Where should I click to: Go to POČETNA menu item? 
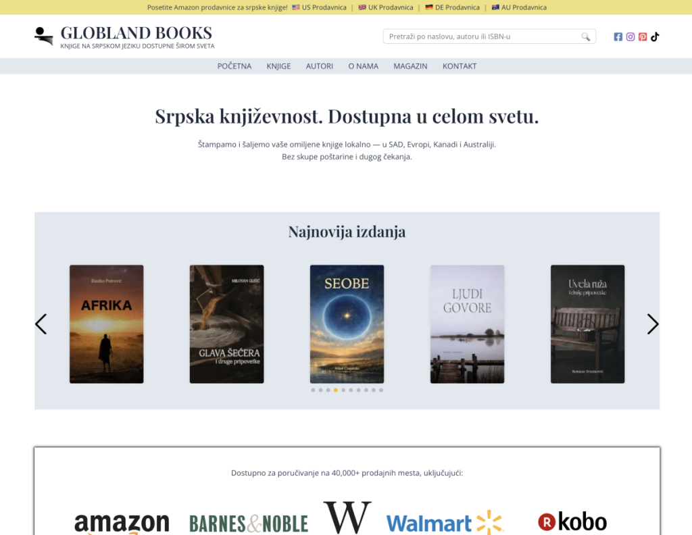(234, 66)
